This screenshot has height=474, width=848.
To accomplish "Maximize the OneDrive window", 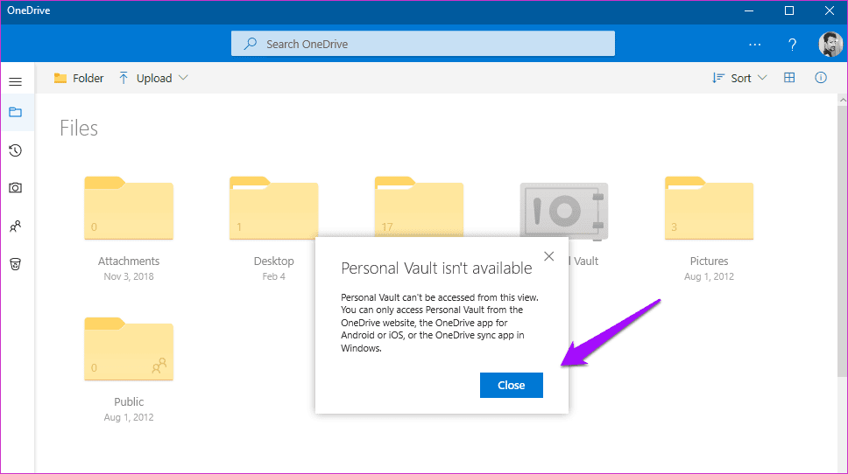I will click(789, 10).
